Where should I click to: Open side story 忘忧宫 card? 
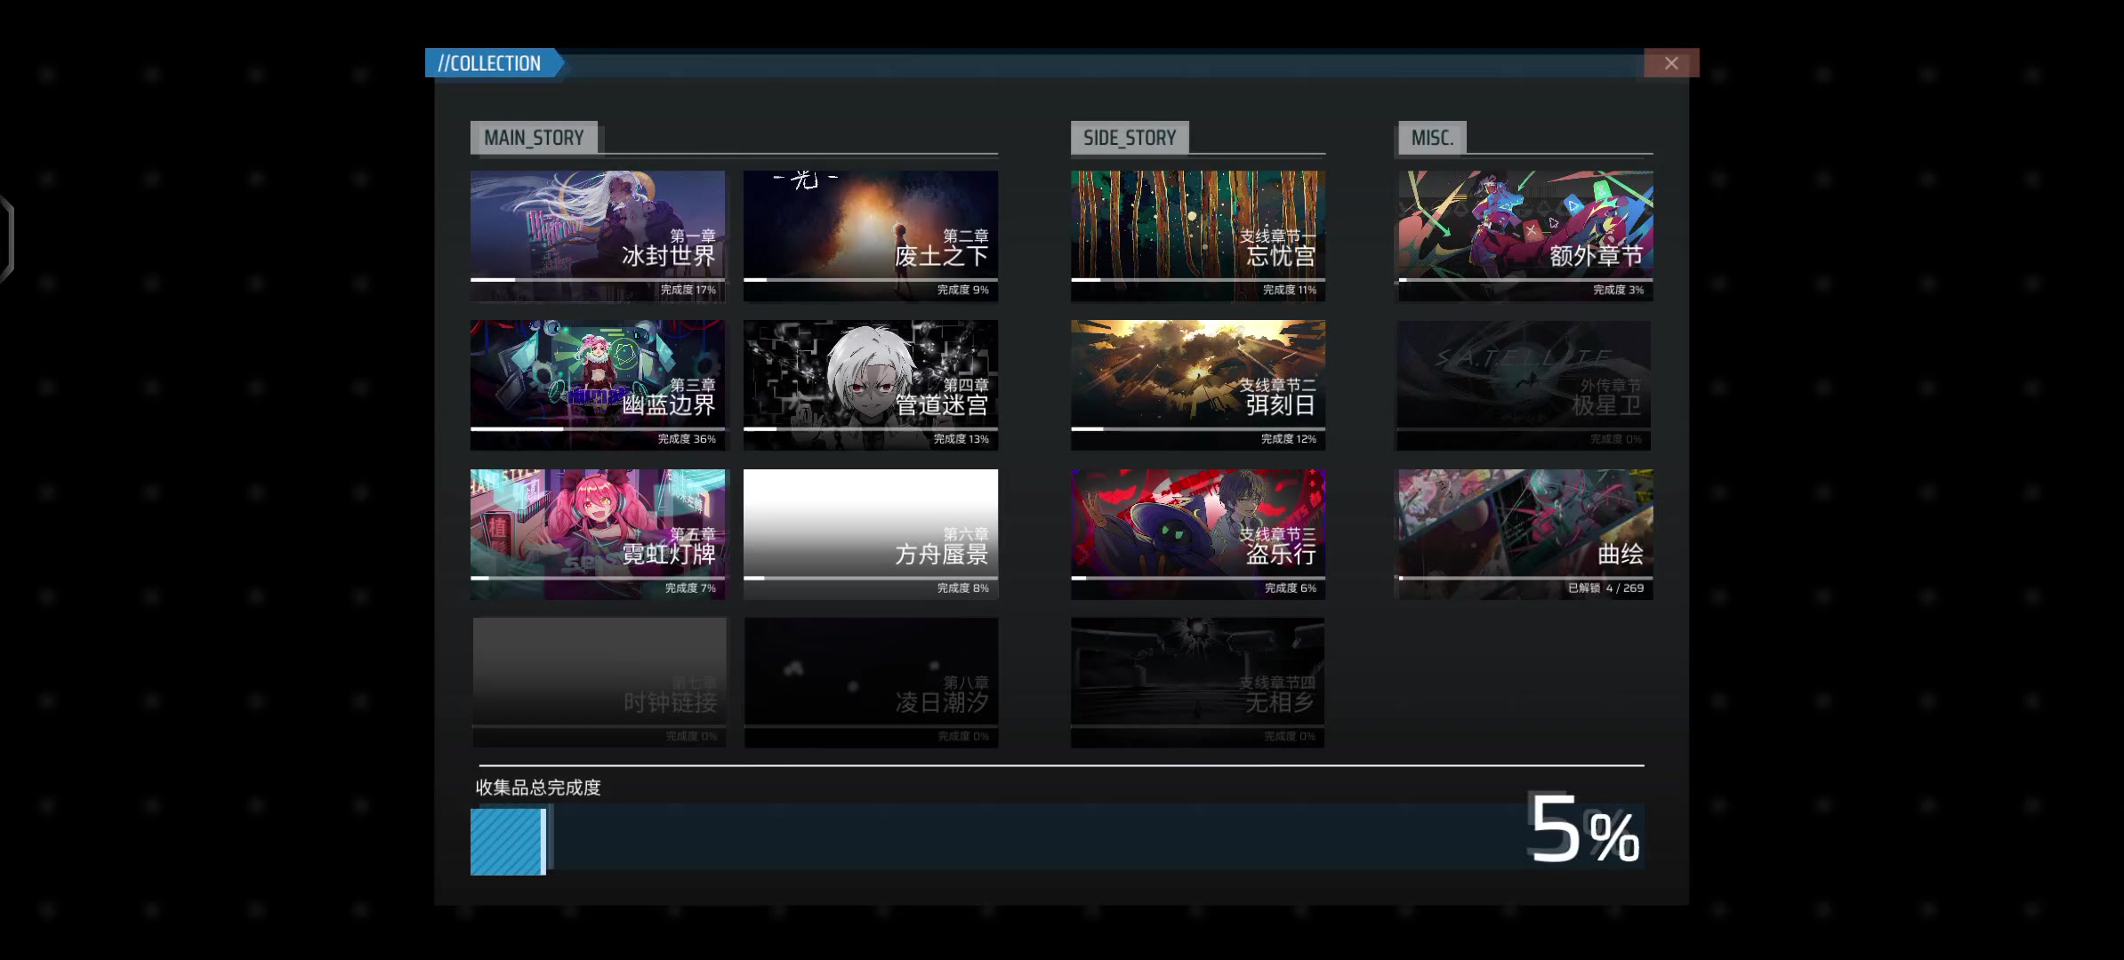point(1198,236)
